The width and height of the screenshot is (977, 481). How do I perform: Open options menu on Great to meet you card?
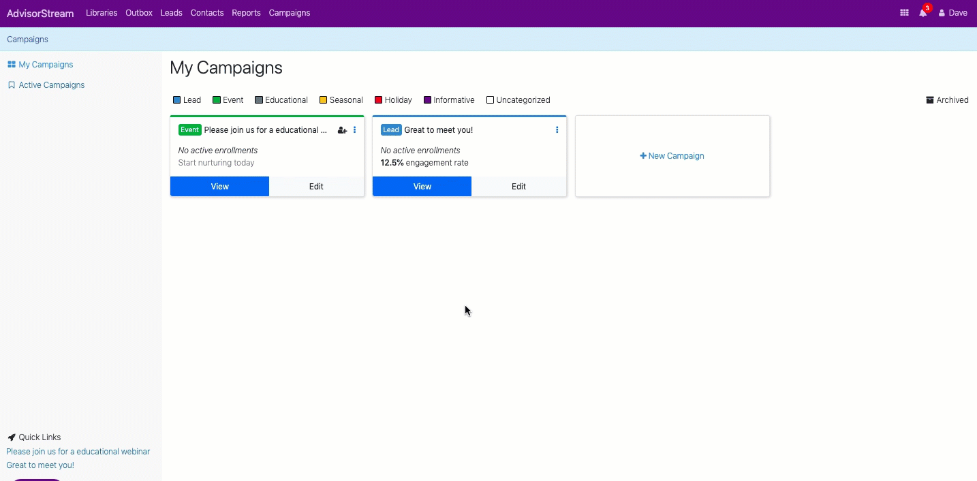(557, 130)
